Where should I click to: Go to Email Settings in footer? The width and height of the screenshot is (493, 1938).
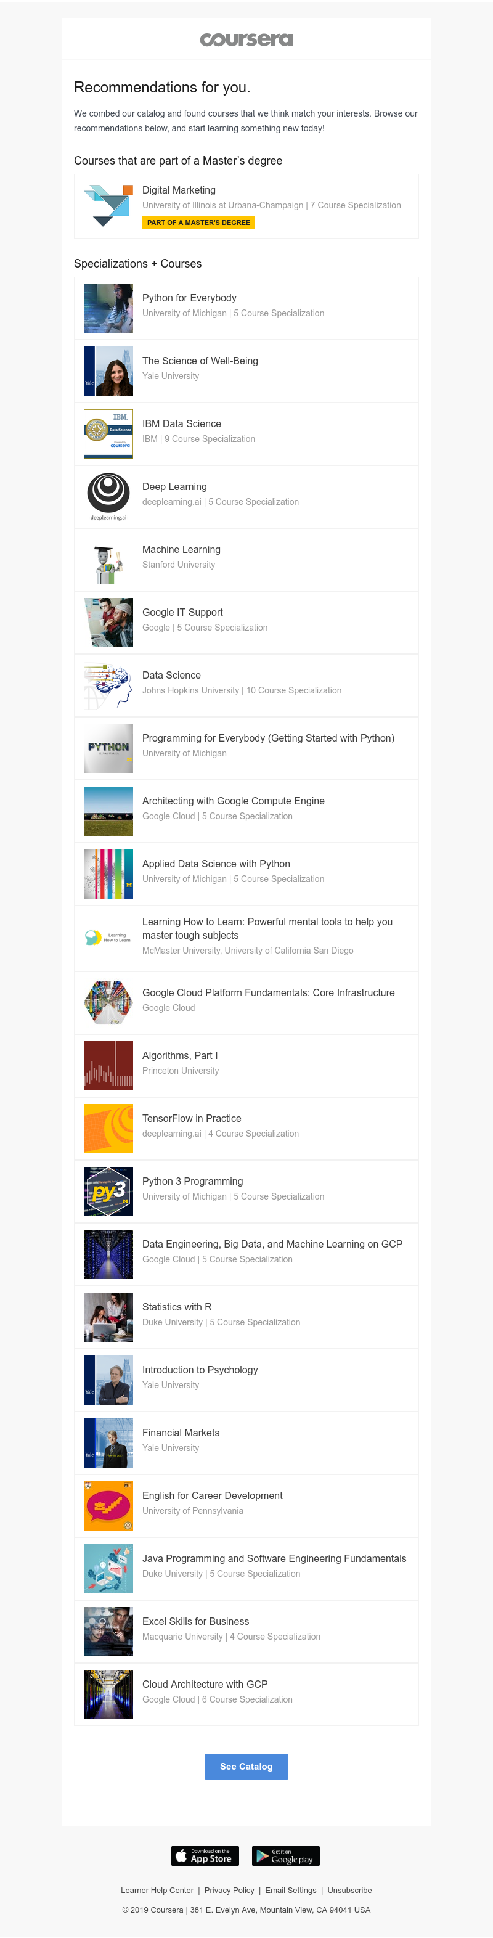click(290, 1890)
